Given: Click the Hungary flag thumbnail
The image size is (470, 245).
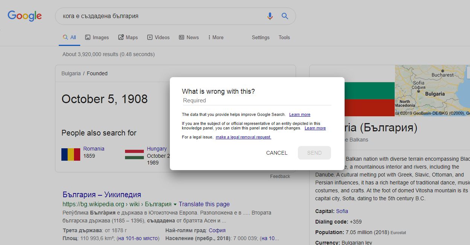Looking at the screenshot, I should [x=134, y=155].
